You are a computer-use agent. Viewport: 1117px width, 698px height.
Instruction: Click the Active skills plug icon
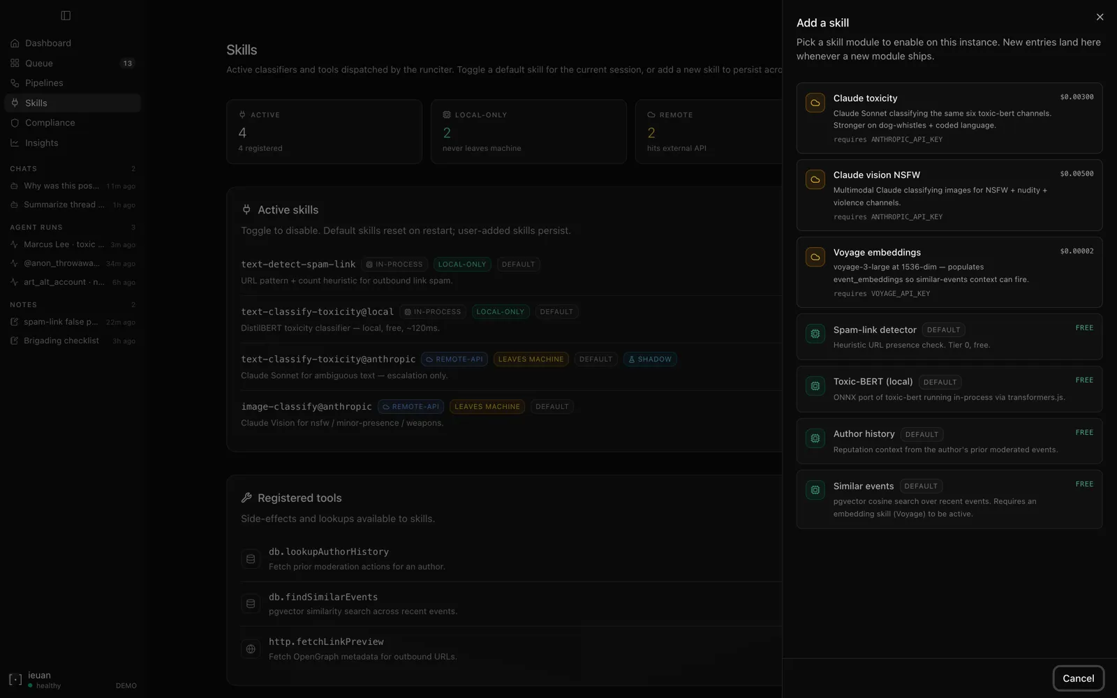tap(246, 209)
